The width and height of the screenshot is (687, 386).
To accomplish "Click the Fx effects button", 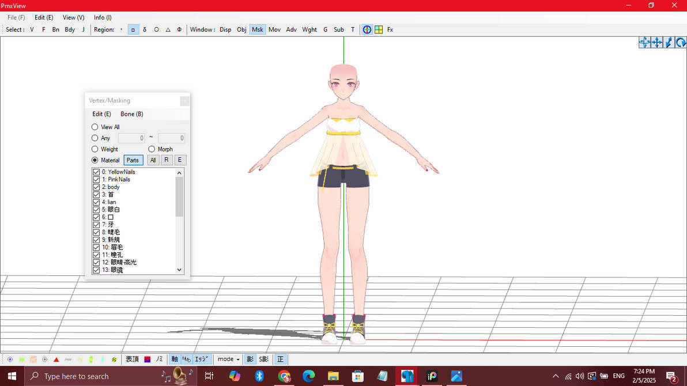I will click(390, 30).
